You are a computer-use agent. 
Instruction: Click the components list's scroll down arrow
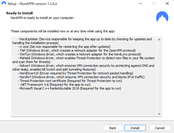pyautogui.click(x=159, y=114)
